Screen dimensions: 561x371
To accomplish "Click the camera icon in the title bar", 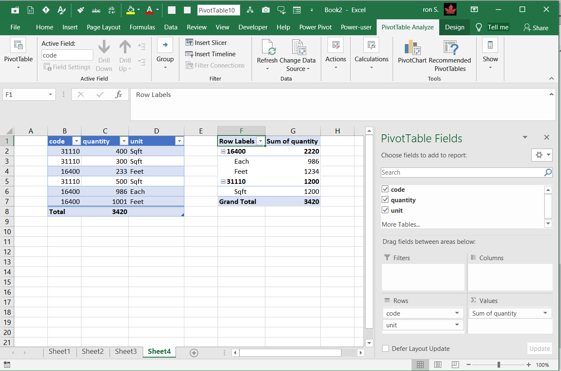I will [x=265, y=10].
